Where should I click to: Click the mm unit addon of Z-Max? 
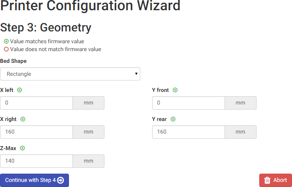[x=89, y=161]
